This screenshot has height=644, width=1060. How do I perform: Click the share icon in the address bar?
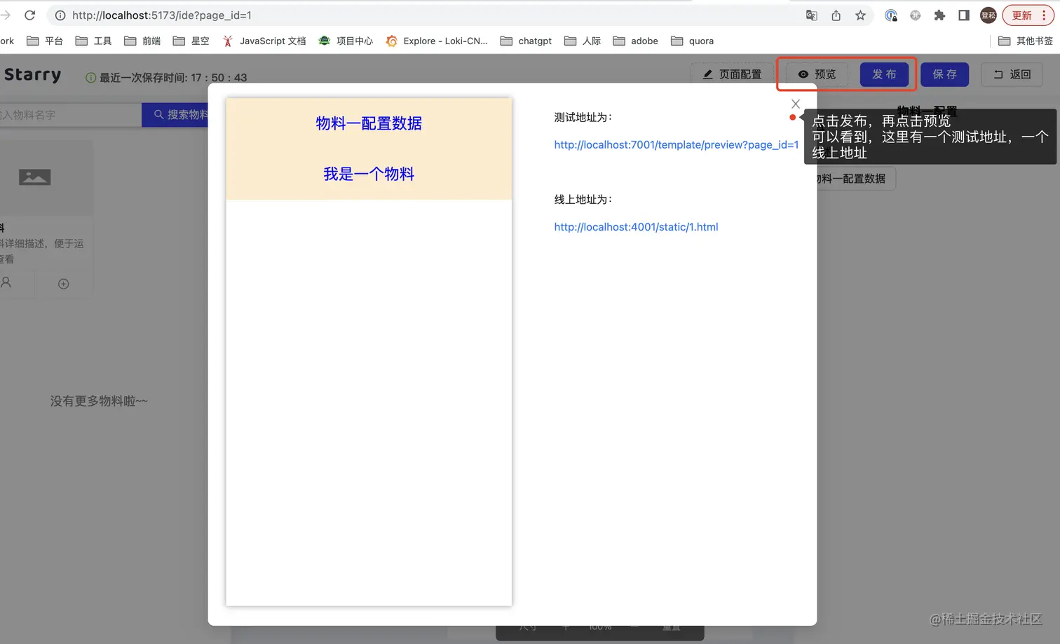click(x=836, y=15)
